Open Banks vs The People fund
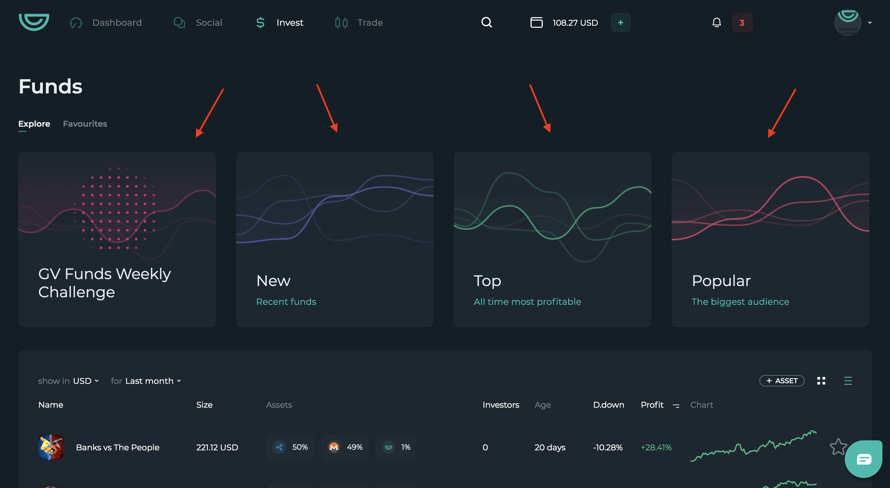Image resolution: width=890 pixels, height=488 pixels. click(117, 447)
